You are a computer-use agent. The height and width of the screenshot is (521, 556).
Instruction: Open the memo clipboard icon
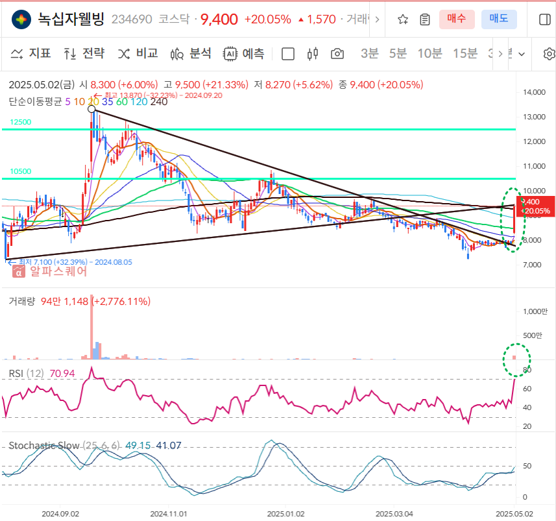pyautogui.click(x=424, y=19)
